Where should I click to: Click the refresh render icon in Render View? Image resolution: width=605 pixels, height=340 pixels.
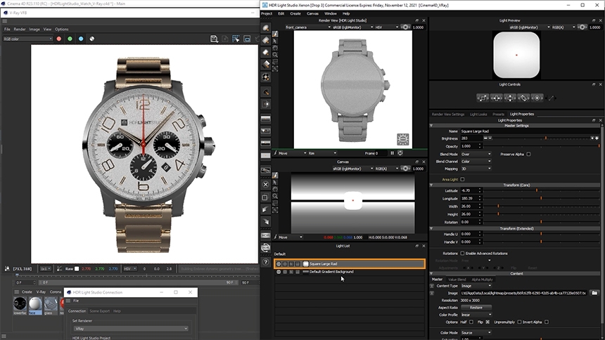coord(400,153)
